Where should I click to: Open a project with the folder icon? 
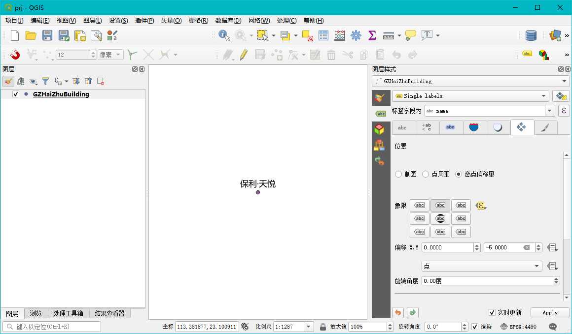point(31,35)
